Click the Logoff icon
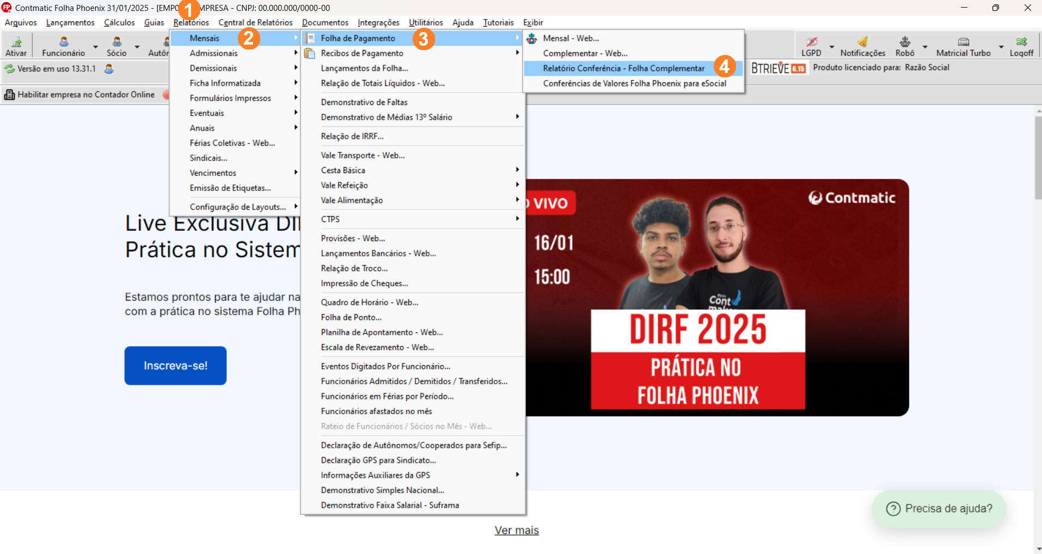This screenshot has width=1042, height=554. (1021, 42)
